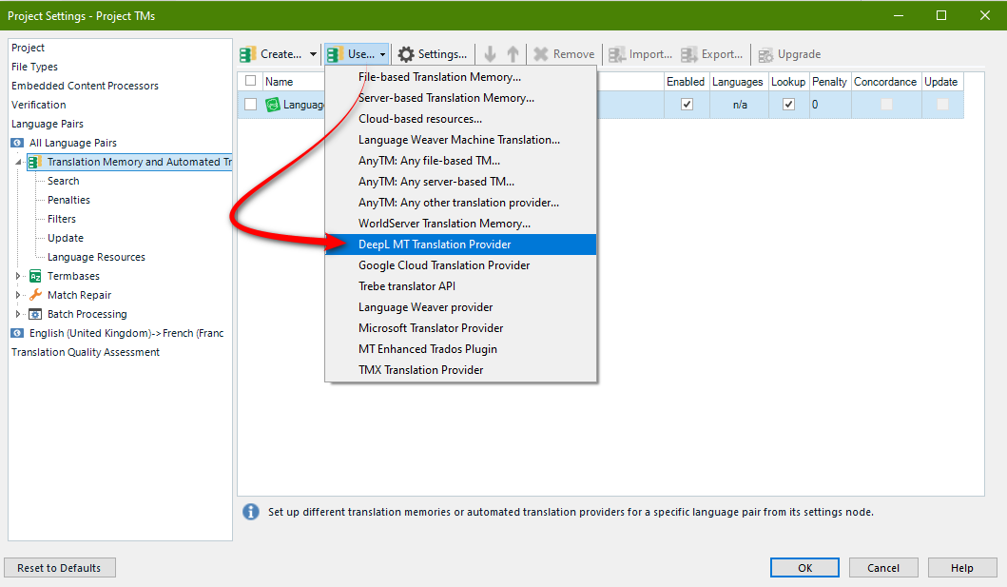Click Reset to Defaults button
Viewport: 1007px width, 587px height.
(60, 568)
